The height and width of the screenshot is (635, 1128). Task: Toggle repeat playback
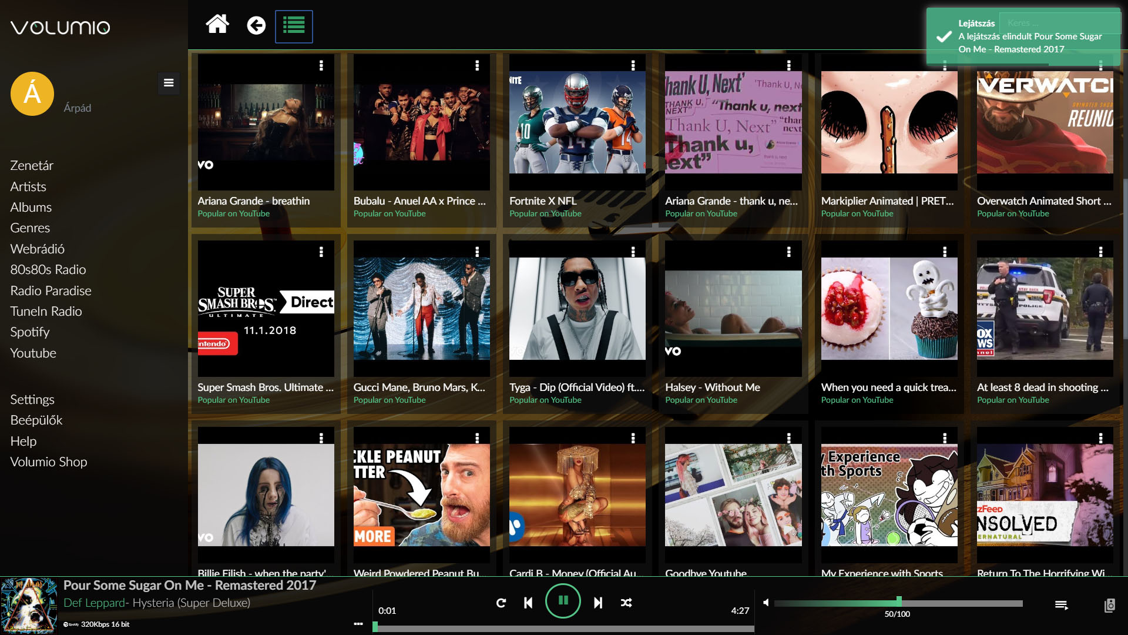pyautogui.click(x=501, y=603)
